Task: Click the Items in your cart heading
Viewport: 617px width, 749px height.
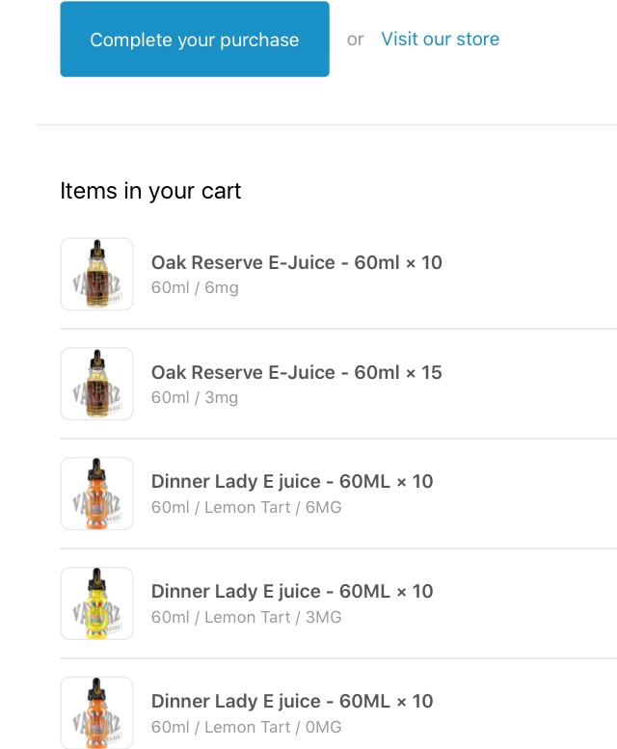Action: 150,191
